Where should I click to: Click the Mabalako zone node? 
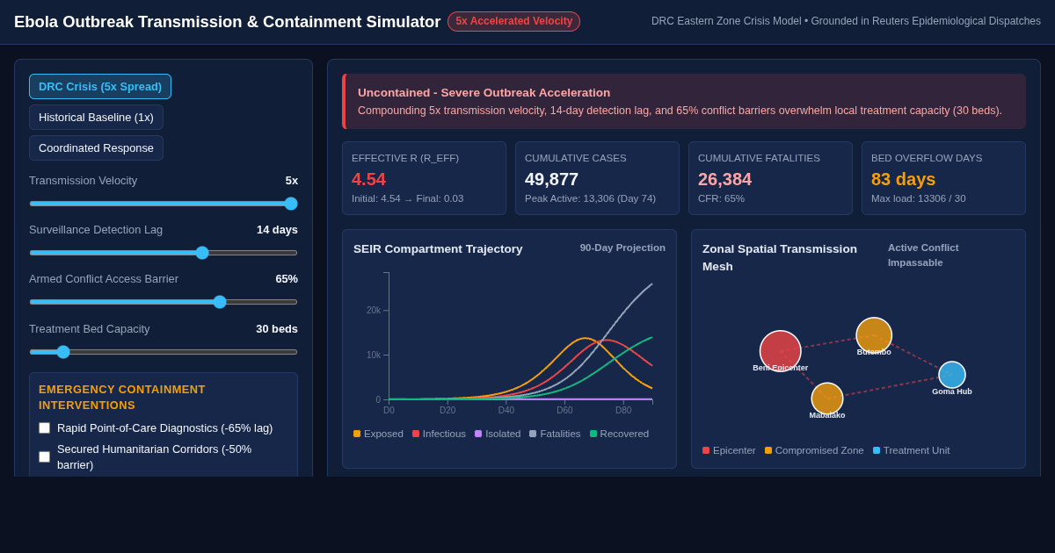click(x=827, y=399)
